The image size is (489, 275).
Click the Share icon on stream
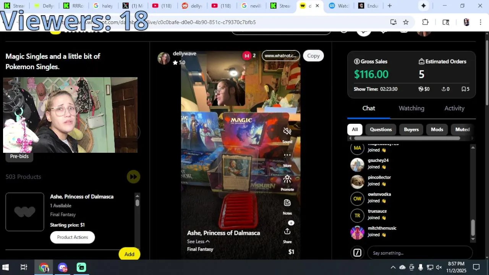(287, 231)
